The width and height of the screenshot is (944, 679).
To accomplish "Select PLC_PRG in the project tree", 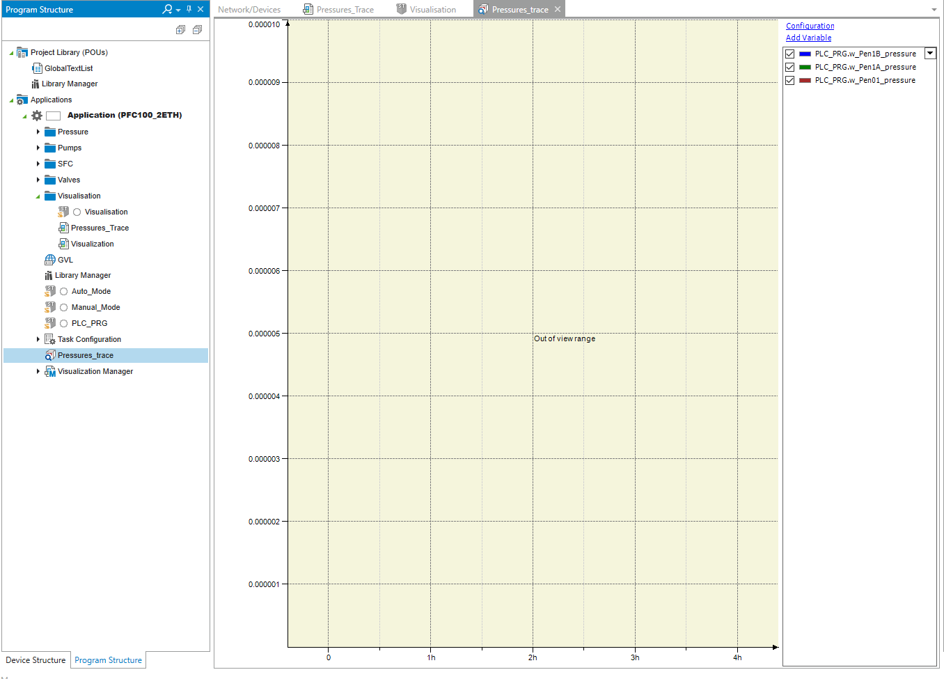I will click(89, 323).
